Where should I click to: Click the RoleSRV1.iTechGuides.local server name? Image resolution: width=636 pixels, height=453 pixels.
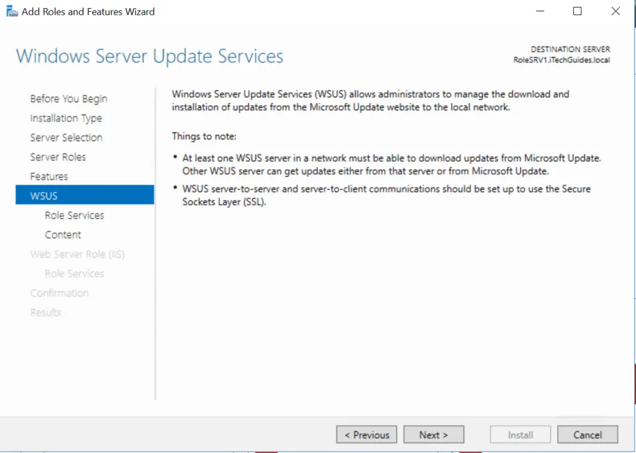click(561, 60)
